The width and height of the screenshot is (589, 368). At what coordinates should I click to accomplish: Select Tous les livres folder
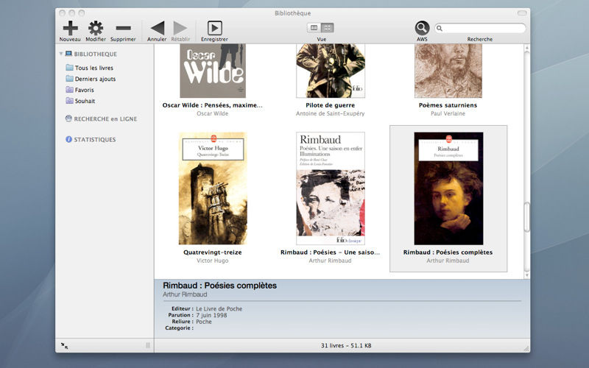89,68
